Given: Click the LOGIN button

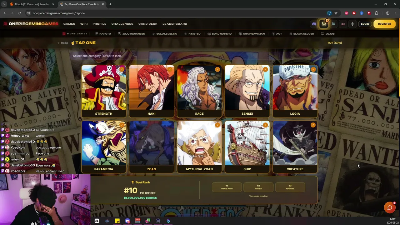Looking at the screenshot, I should 365,24.
